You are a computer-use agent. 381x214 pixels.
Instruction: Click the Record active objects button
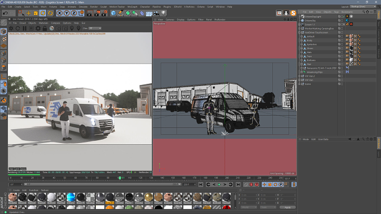pyautogui.click(x=246, y=185)
